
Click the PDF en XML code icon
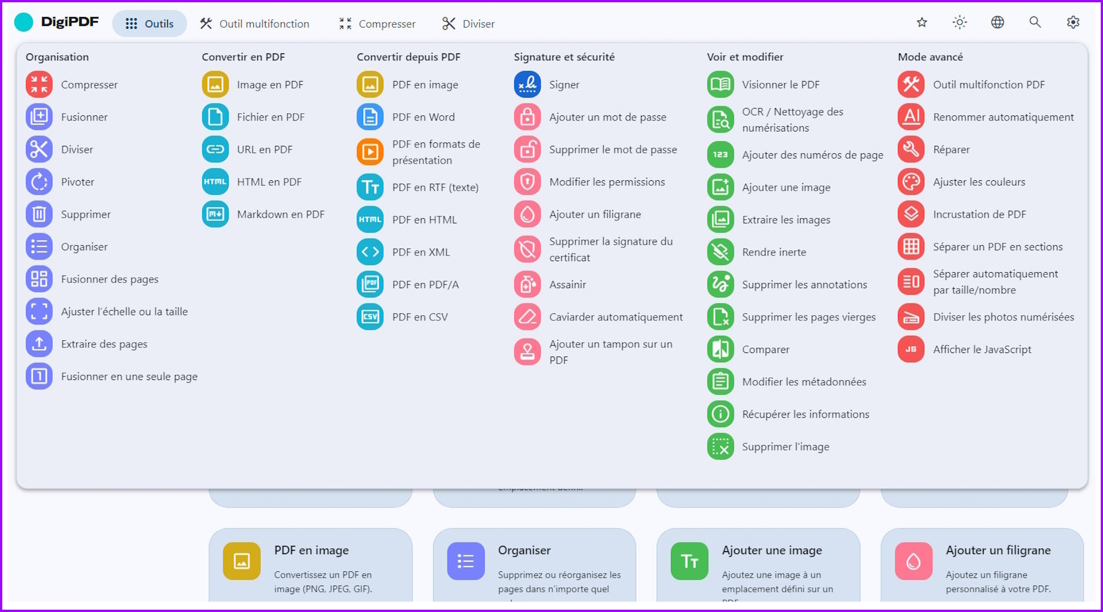[370, 252]
